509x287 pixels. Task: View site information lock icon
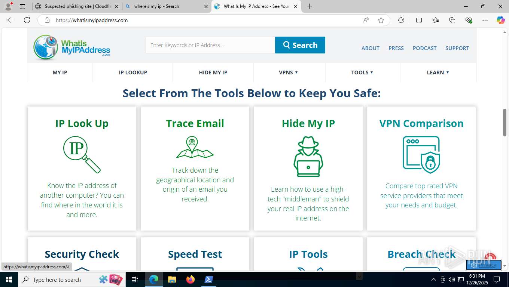pyautogui.click(x=47, y=20)
